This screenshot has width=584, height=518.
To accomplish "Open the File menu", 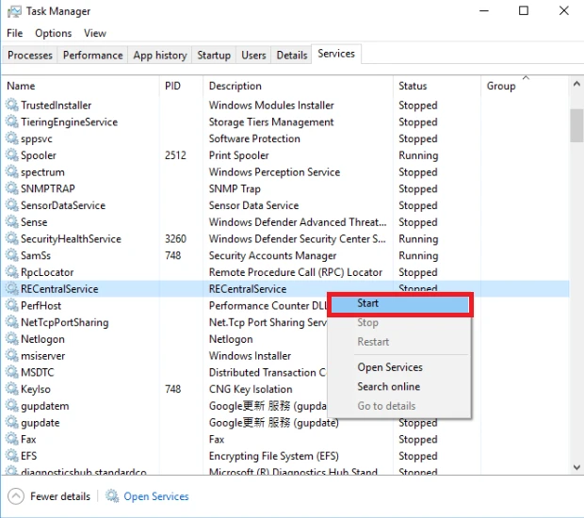I will pos(15,33).
